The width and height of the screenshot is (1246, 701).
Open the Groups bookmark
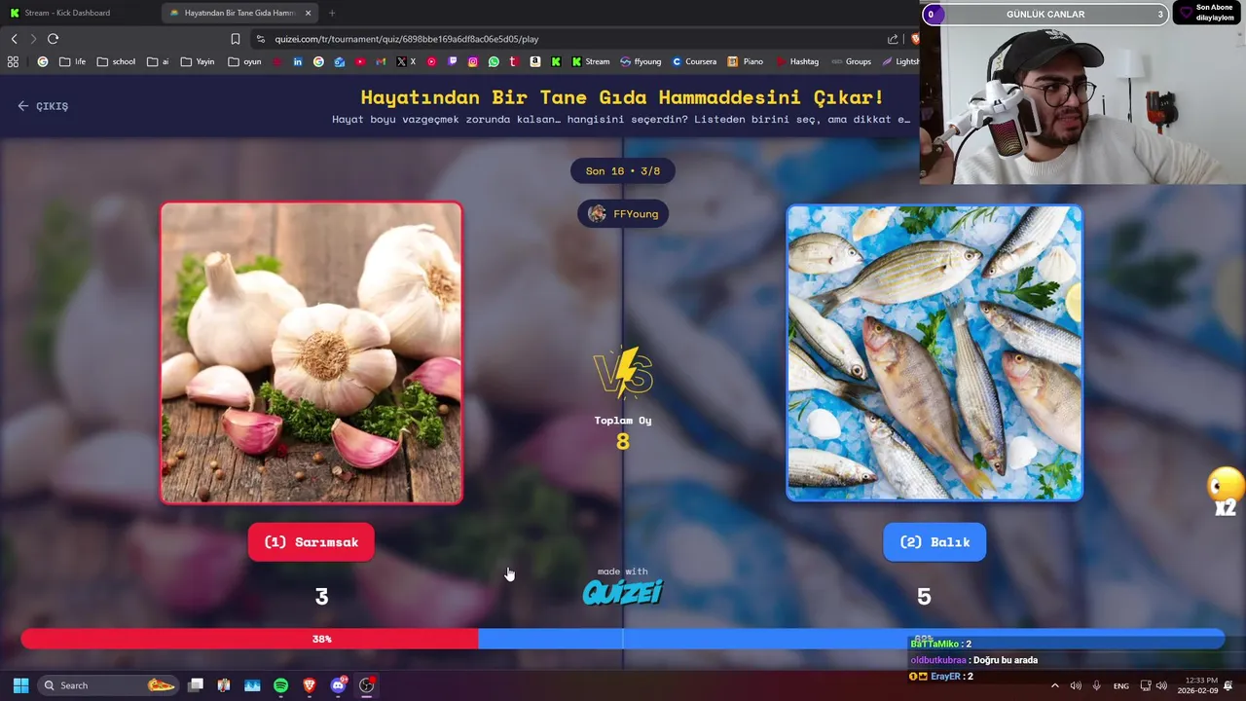coord(851,61)
